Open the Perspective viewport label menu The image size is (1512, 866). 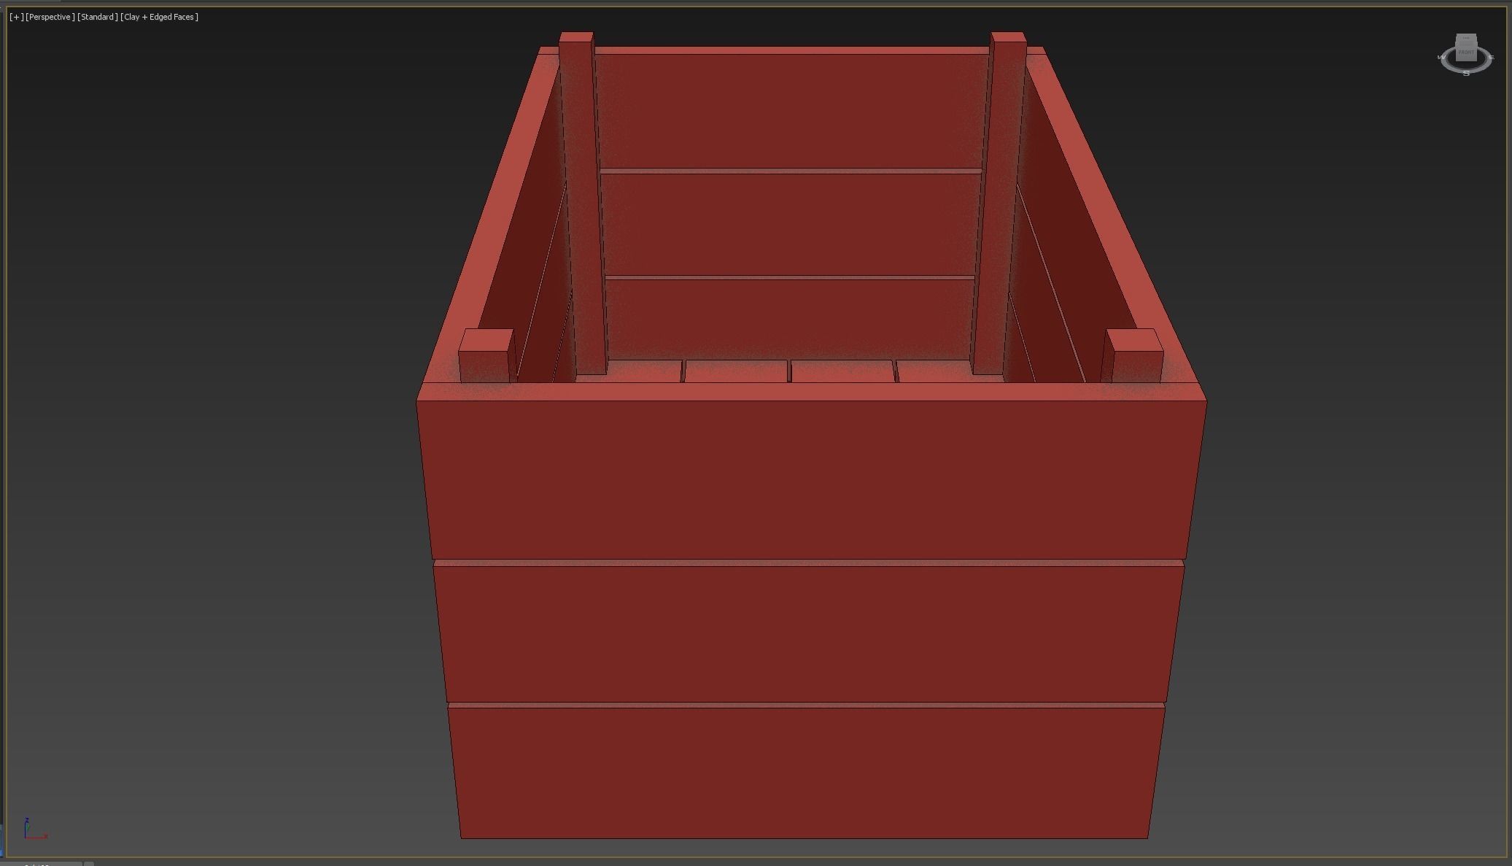(50, 17)
